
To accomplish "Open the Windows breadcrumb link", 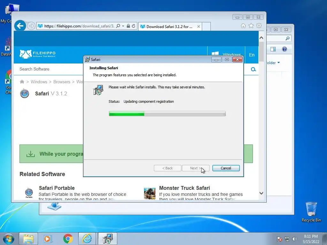I will point(39,82).
